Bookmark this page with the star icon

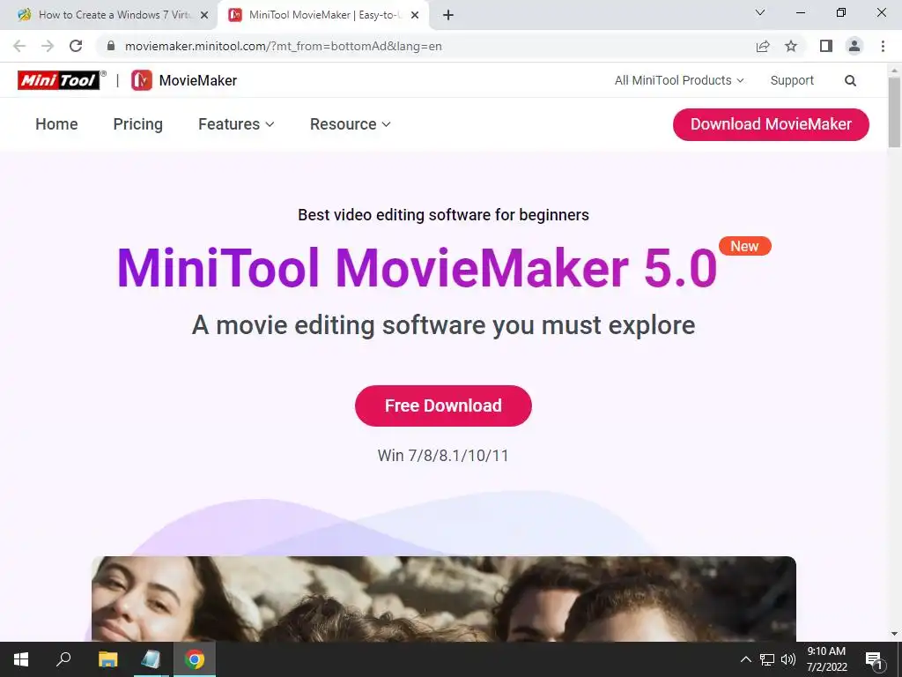[791, 46]
